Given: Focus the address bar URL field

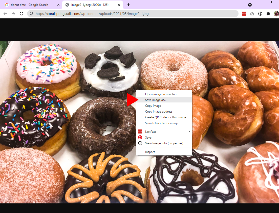Looking at the screenshot, I should (133, 14).
